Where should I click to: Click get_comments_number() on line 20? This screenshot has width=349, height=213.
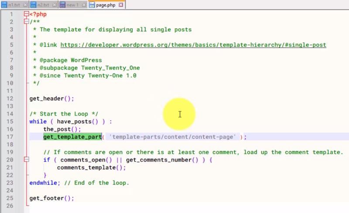162,160
